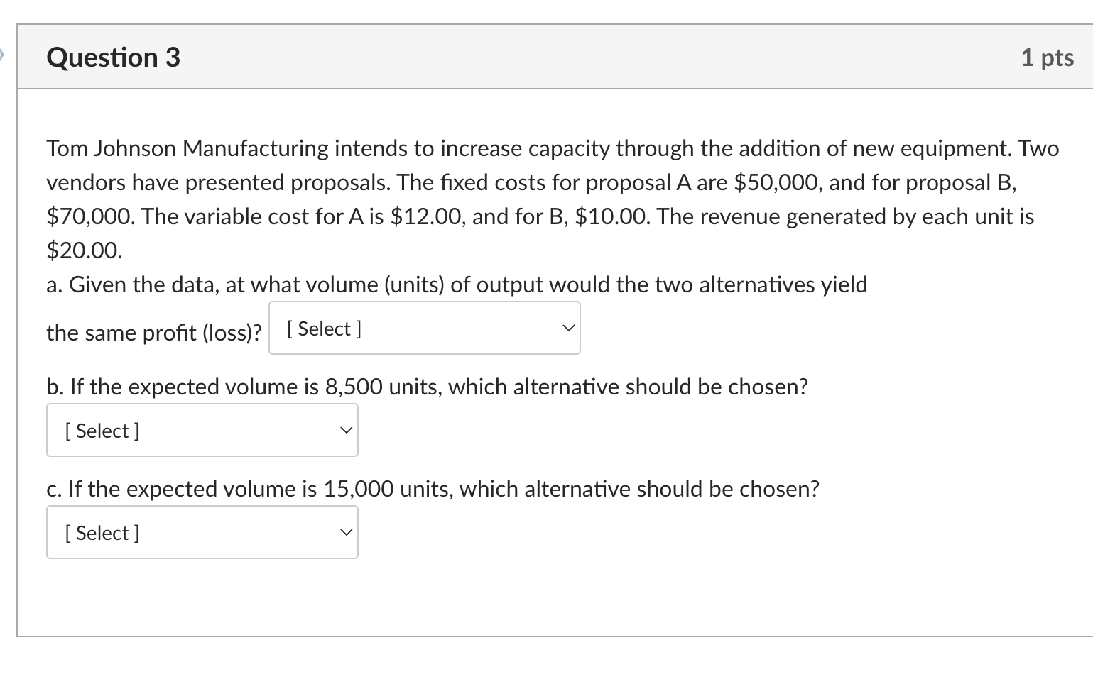Click the Question 3 heading

tap(114, 57)
